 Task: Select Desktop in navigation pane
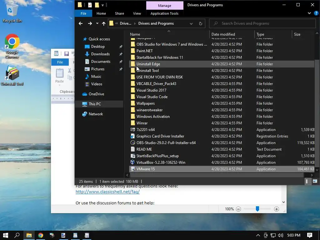point(98,47)
